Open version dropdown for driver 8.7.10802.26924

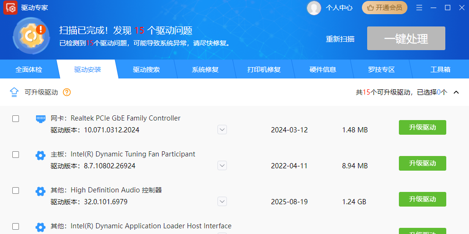click(x=222, y=165)
